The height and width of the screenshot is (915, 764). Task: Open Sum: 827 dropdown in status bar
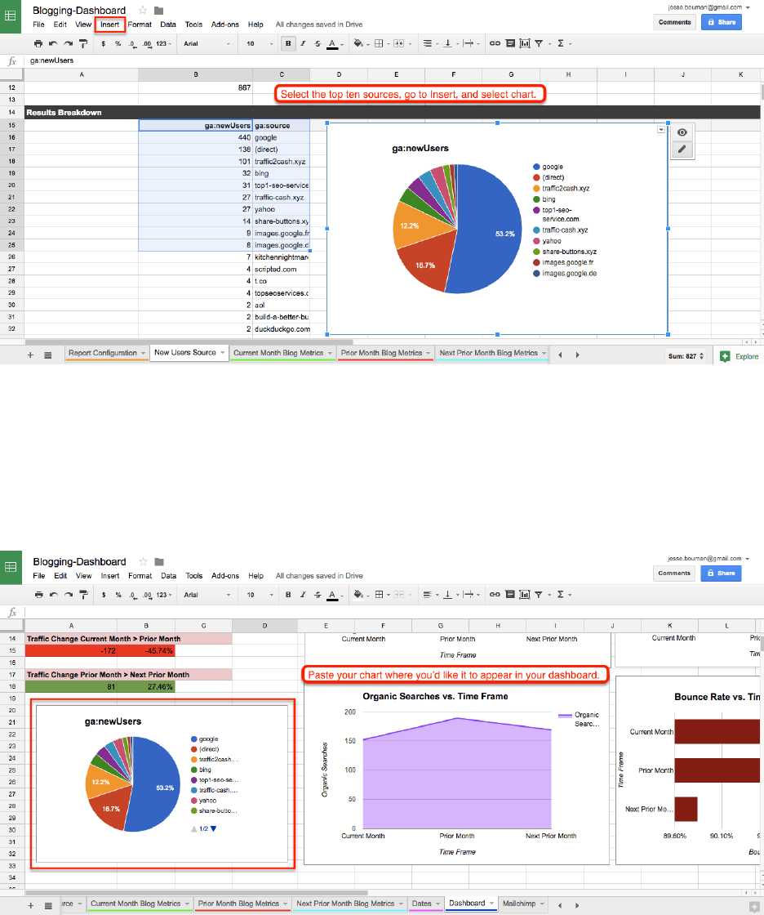click(x=686, y=356)
